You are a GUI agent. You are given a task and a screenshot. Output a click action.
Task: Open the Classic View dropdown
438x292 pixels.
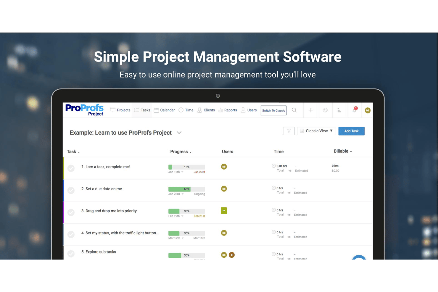316,131
